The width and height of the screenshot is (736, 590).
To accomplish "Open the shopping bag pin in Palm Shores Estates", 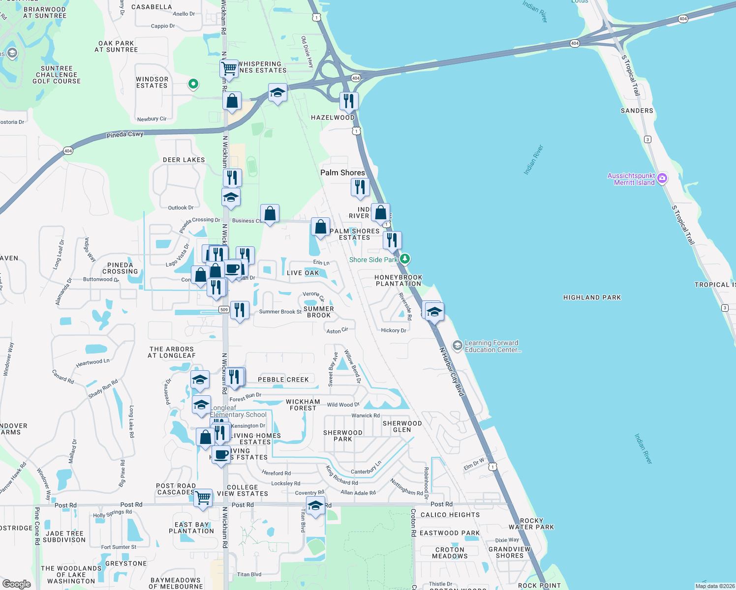I will [x=320, y=227].
